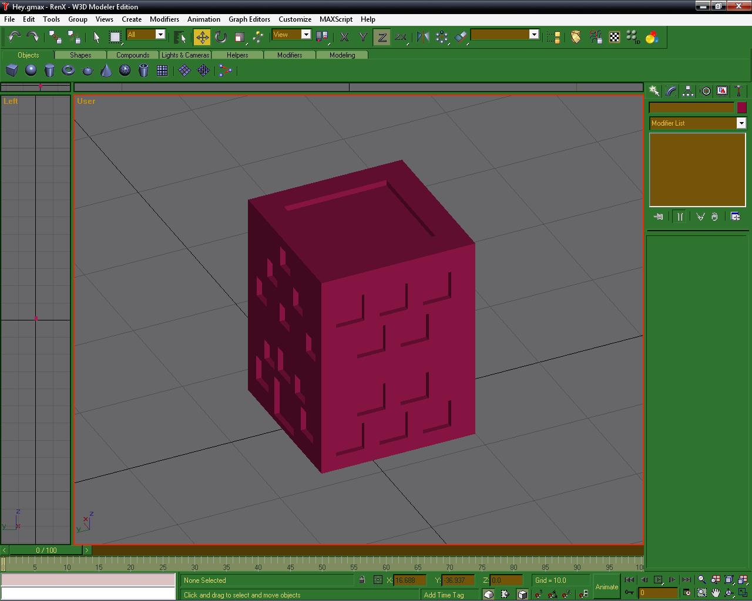This screenshot has width=752, height=601.
Task: Select the Teapot primitive icon
Action: (88, 70)
